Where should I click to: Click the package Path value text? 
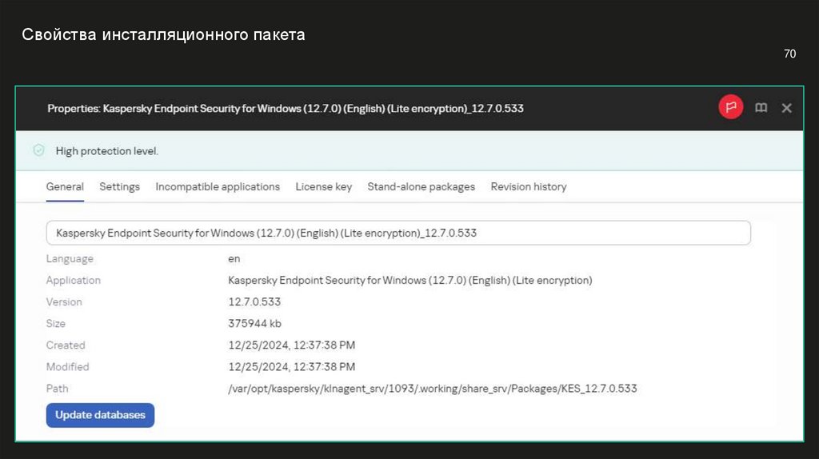(432, 389)
